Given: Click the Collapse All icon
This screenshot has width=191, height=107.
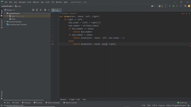Looking at the screenshot, I should point(41,10).
